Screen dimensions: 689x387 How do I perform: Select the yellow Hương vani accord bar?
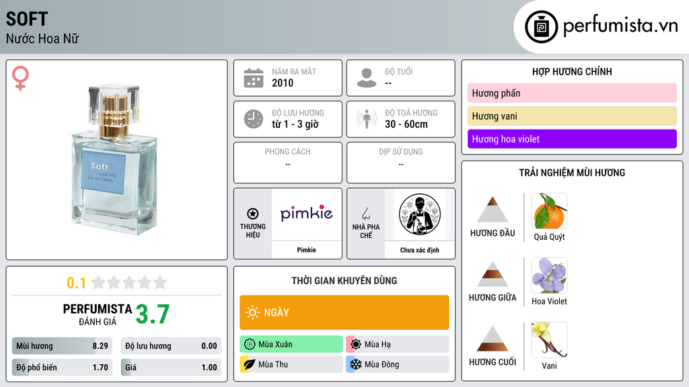click(572, 116)
